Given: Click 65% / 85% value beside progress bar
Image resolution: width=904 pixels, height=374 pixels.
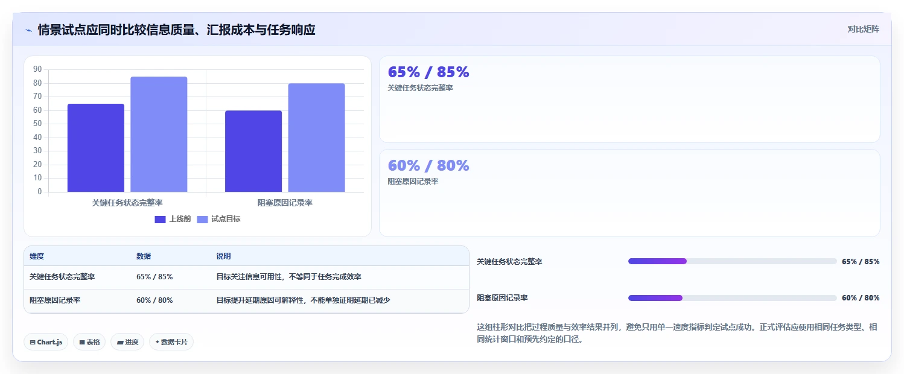Looking at the screenshot, I should click(861, 262).
